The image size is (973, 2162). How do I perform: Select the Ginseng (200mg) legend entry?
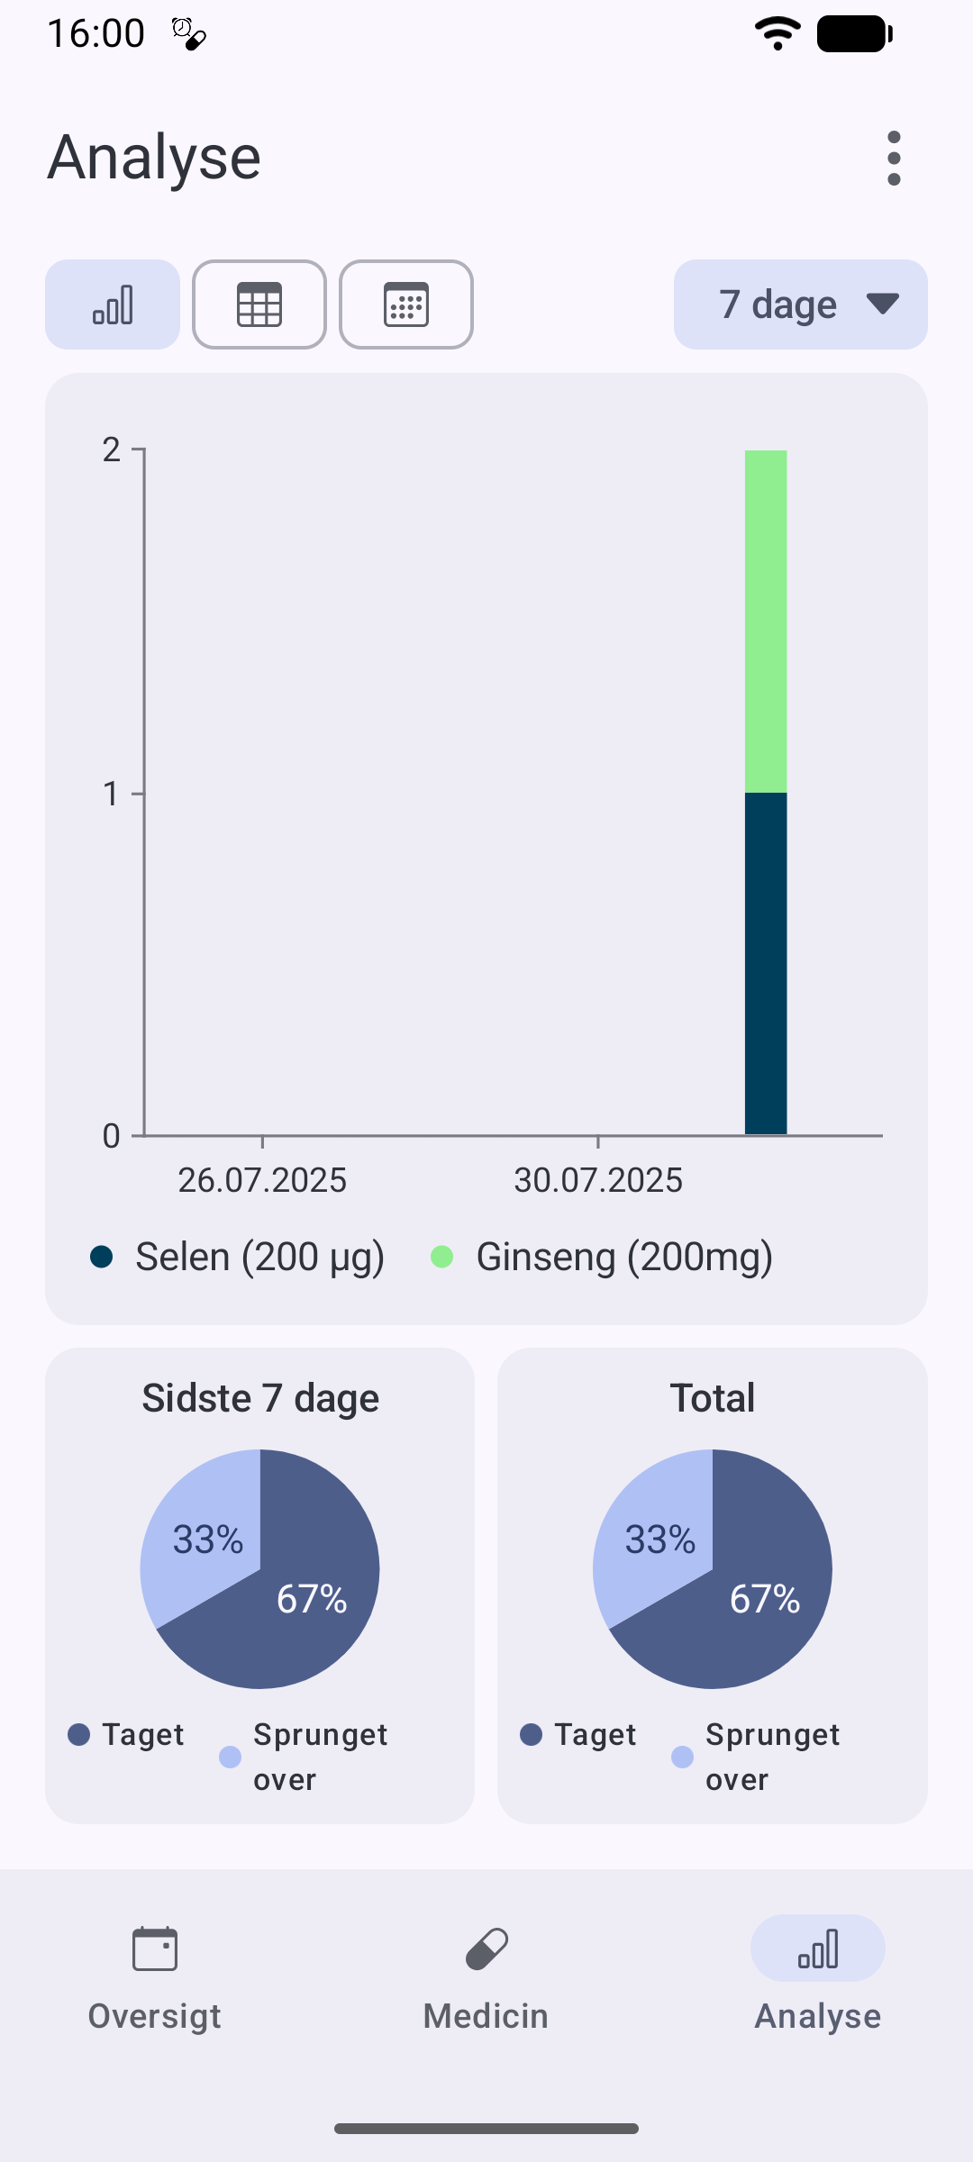coord(602,1257)
